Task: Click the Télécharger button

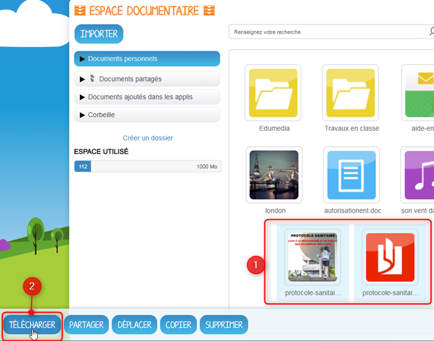Action: pyautogui.click(x=32, y=325)
